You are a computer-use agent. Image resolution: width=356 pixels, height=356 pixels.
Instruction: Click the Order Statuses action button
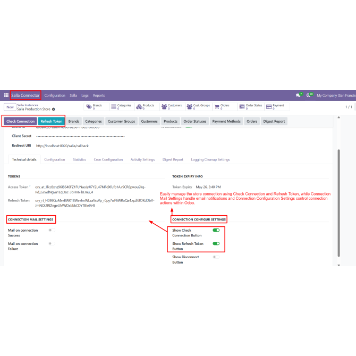click(195, 121)
